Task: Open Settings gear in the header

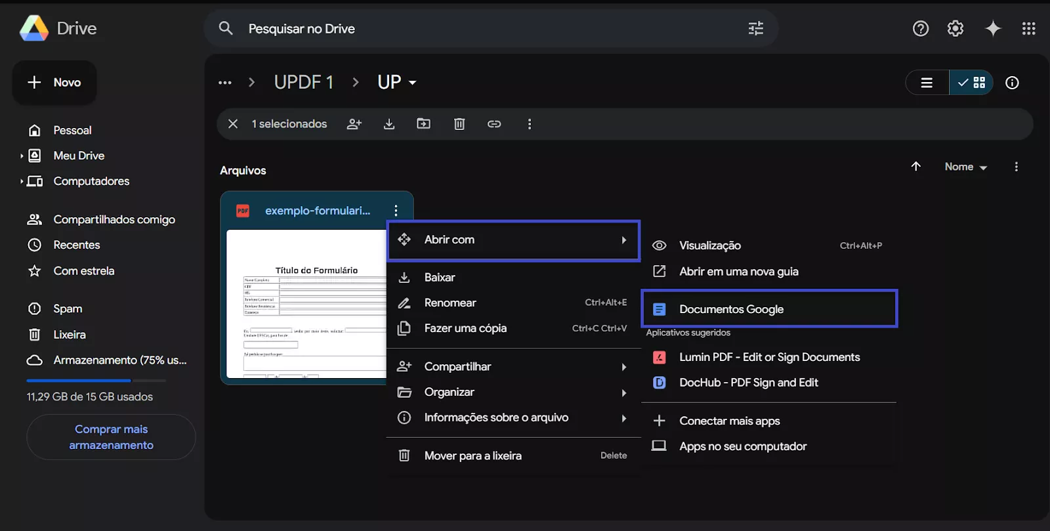Action: pyautogui.click(x=955, y=28)
